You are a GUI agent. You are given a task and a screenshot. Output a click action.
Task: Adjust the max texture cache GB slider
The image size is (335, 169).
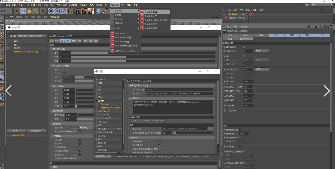(193, 133)
